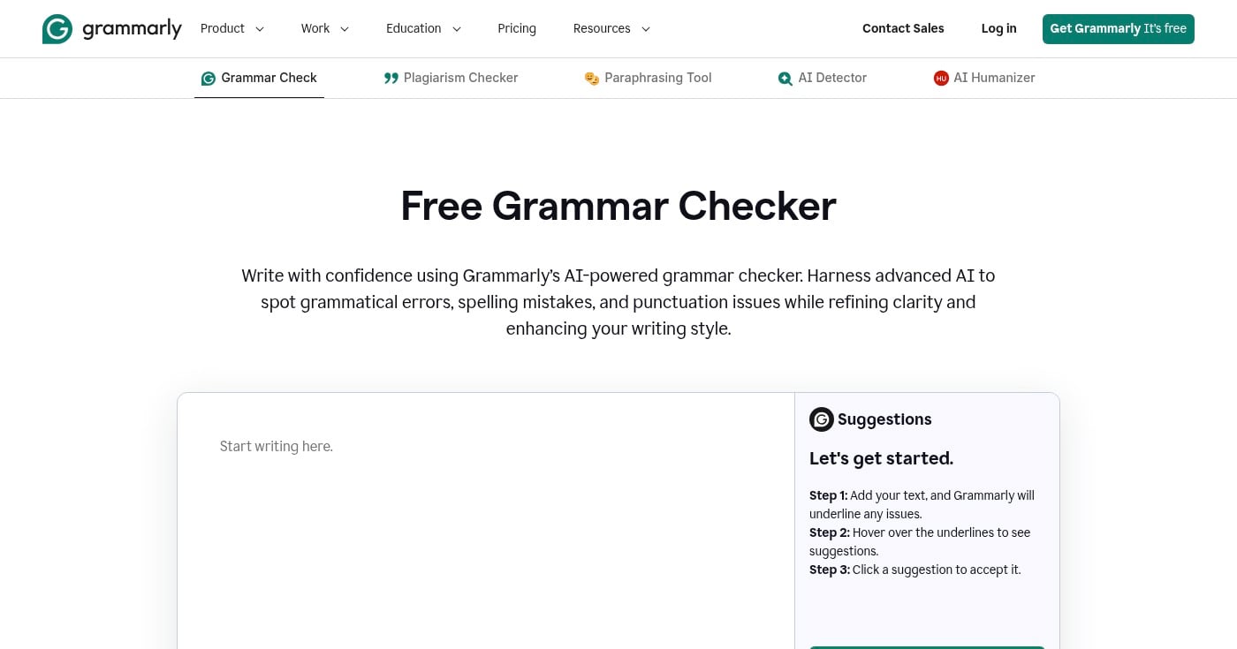Click the Grammarly G logo icon in the navbar

pyautogui.click(x=57, y=28)
